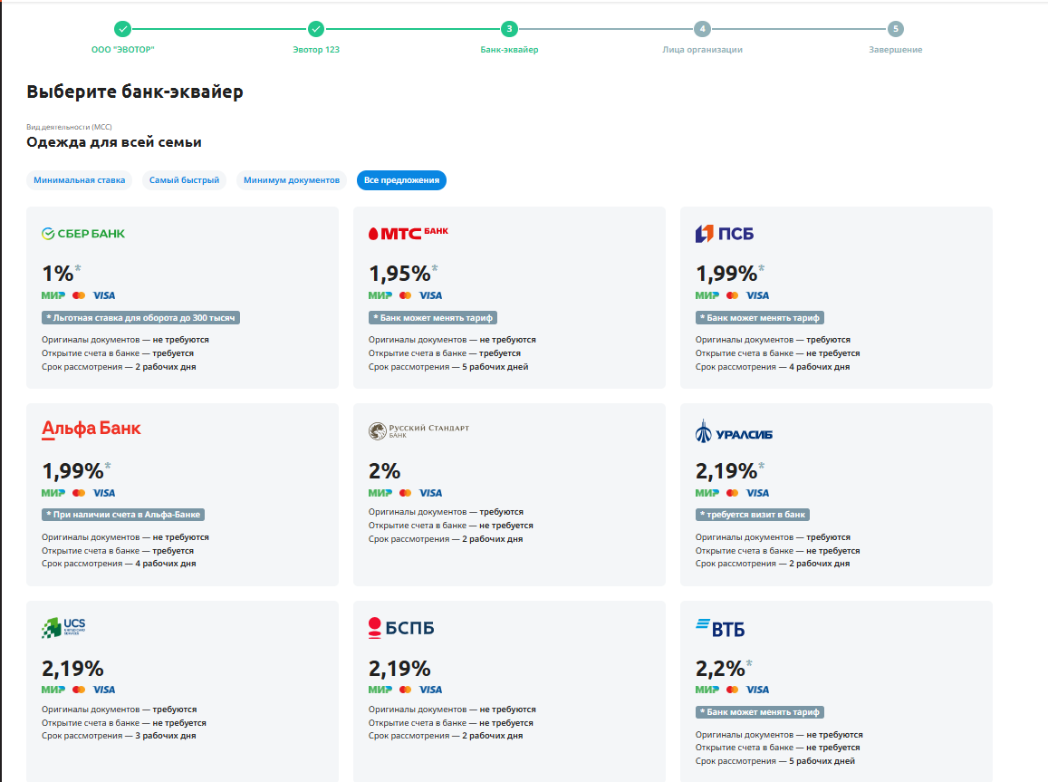Click the VISA icon in ВТБ card
This screenshot has height=782, width=1048.
click(758, 690)
